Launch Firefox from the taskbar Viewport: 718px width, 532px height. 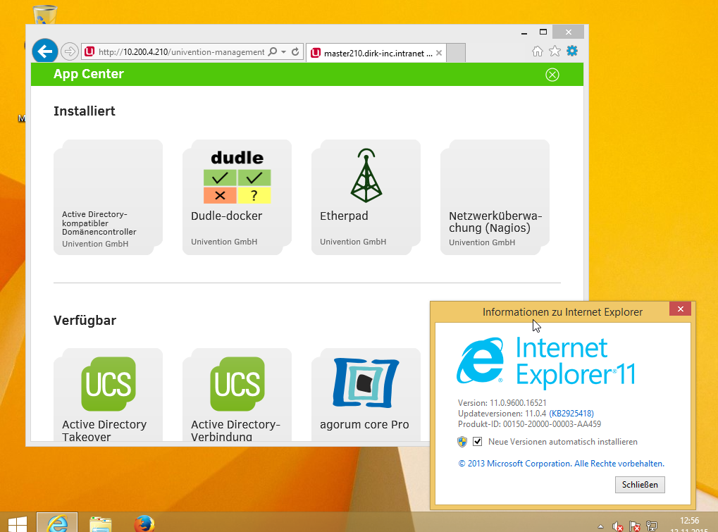(x=144, y=524)
